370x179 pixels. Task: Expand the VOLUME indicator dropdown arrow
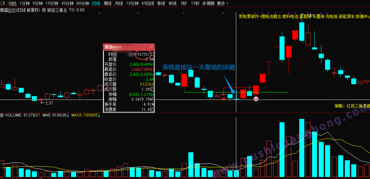click(2, 115)
